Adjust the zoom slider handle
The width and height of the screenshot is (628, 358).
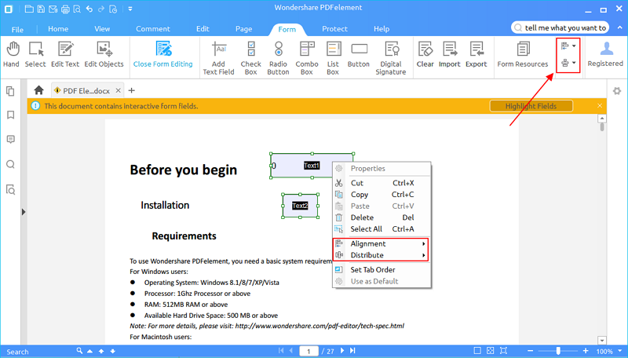(x=558, y=351)
